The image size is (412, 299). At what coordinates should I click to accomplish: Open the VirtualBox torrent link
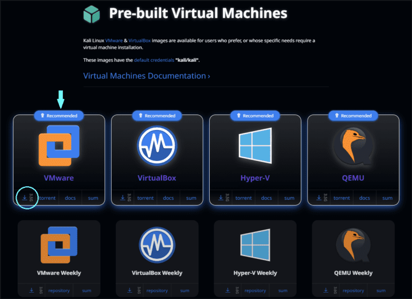[x=145, y=198]
